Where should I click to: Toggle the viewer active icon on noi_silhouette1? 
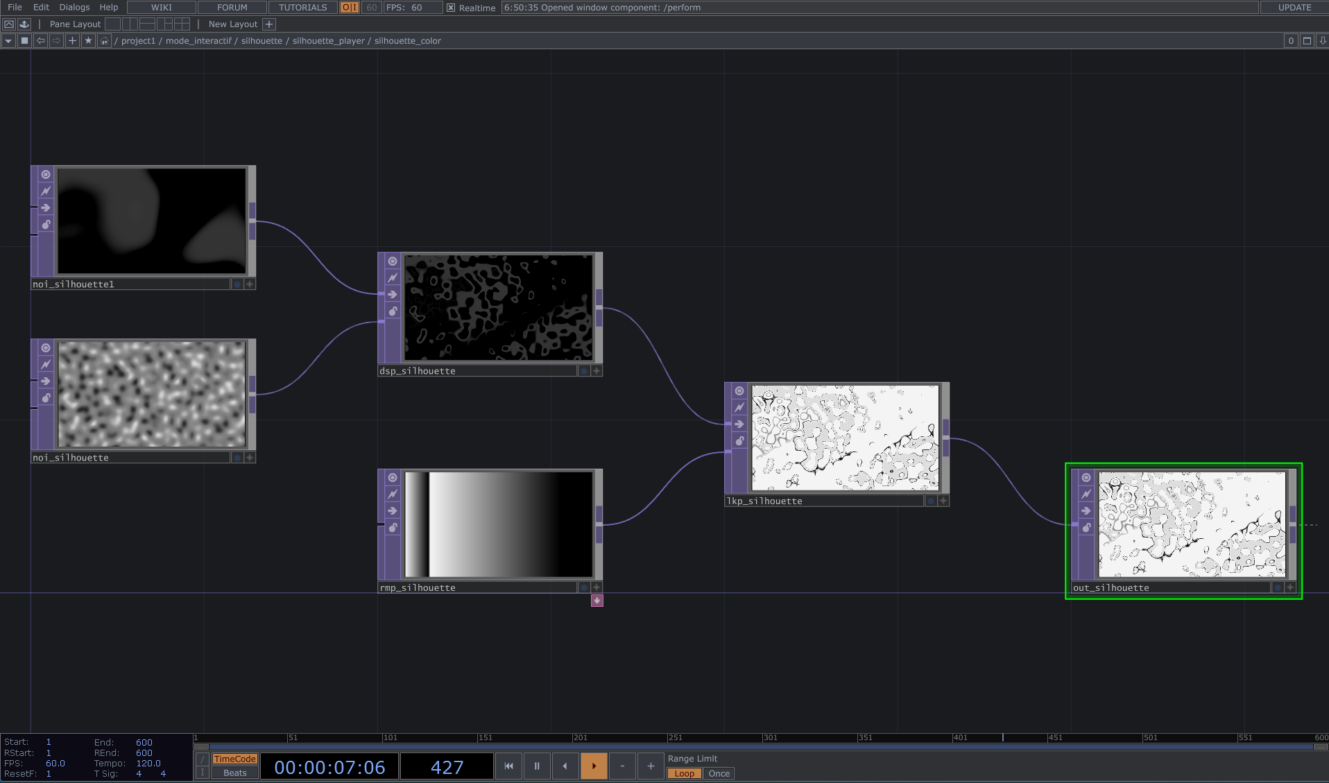pos(46,175)
